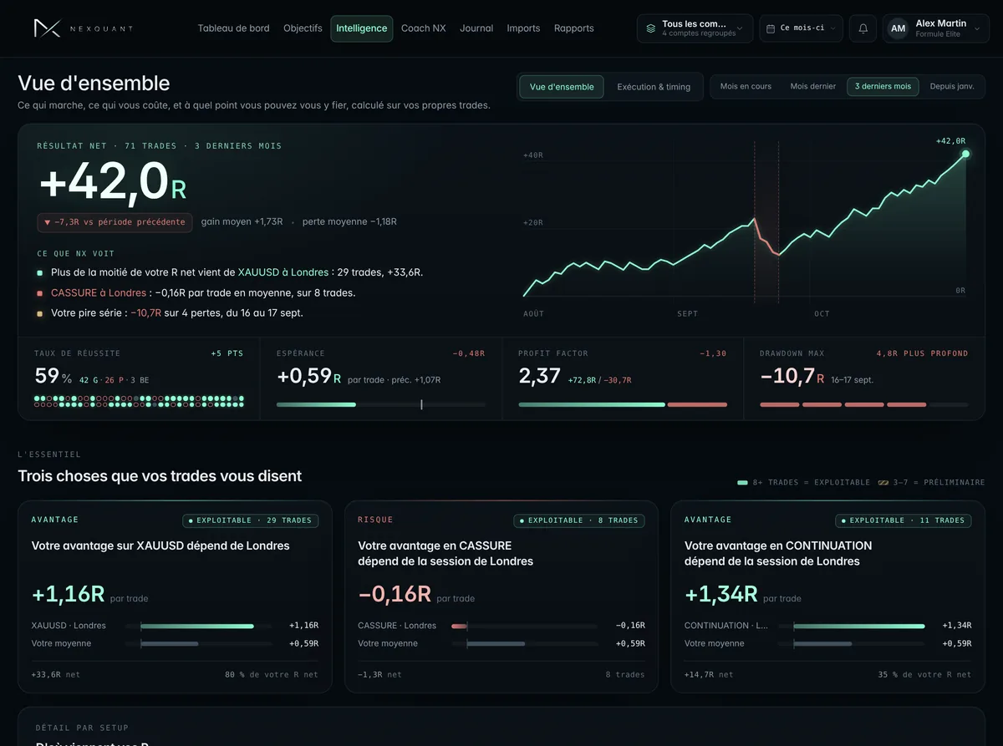The width and height of the screenshot is (1003, 746).
Task: Click the −7,3R vs période précédente badge
Action: [x=115, y=222]
